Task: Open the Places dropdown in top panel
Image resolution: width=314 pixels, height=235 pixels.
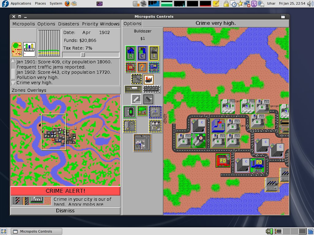Action: [x=40, y=3]
